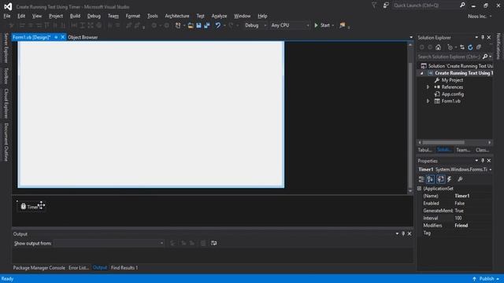Image resolution: width=504 pixels, height=283 pixels.
Task: Click the Refresh icon in Solution Explorer
Action: [470, 47]
